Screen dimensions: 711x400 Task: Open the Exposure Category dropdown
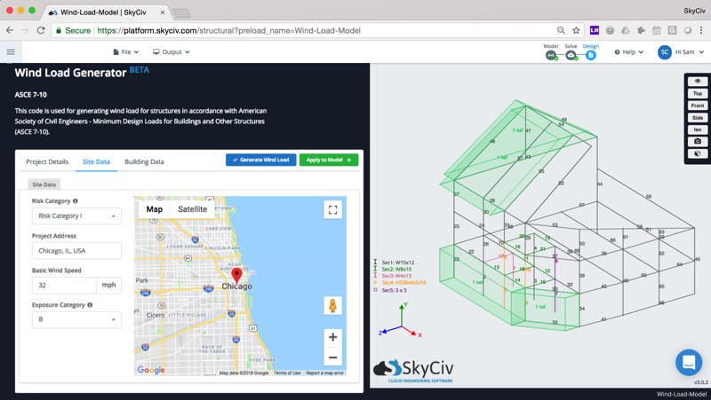[76, 319]
